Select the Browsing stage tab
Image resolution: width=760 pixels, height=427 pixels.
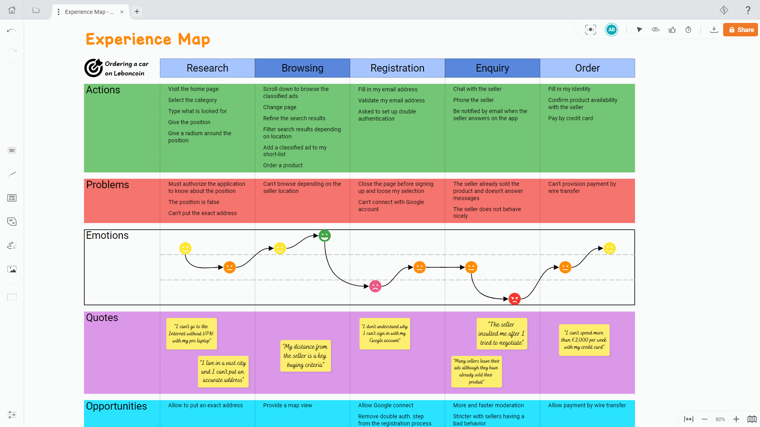pyautogui.click(x=302, y=68)
